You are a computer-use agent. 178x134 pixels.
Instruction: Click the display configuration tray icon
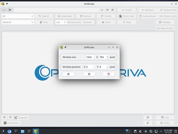[x=156, y=132]
